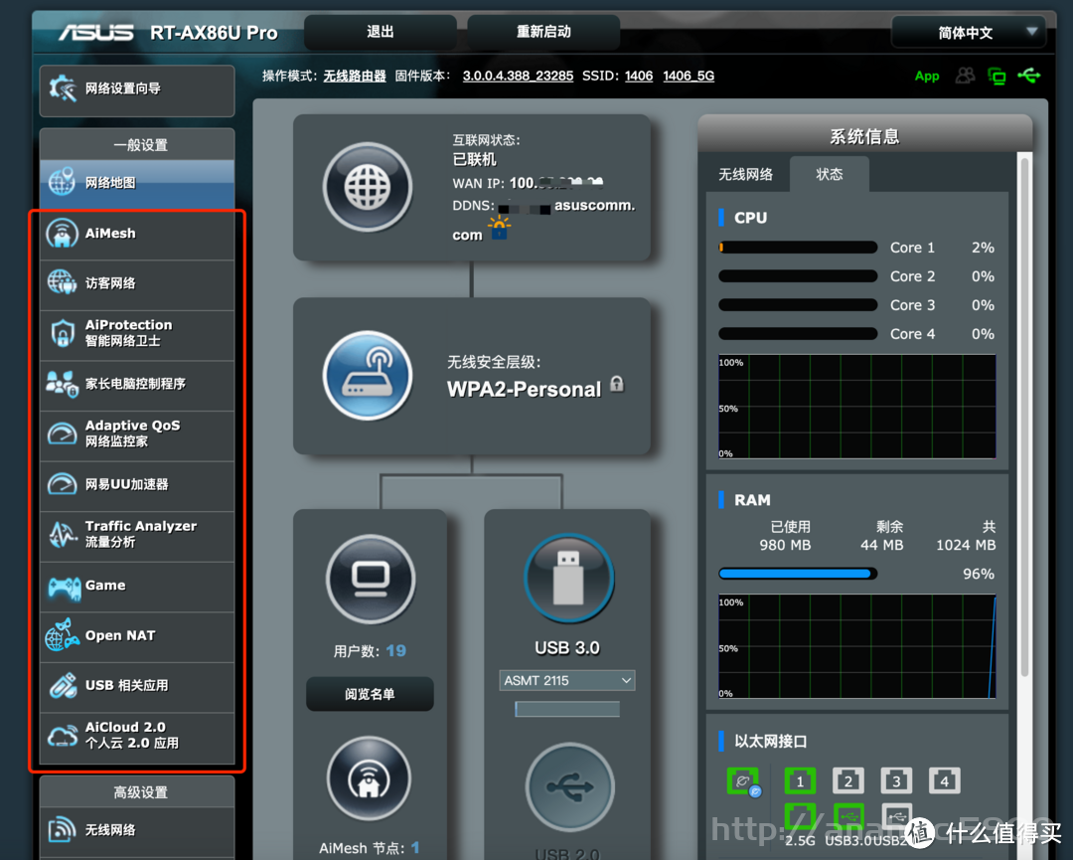Click the 重新启动 reboot button

pos(543,32)
